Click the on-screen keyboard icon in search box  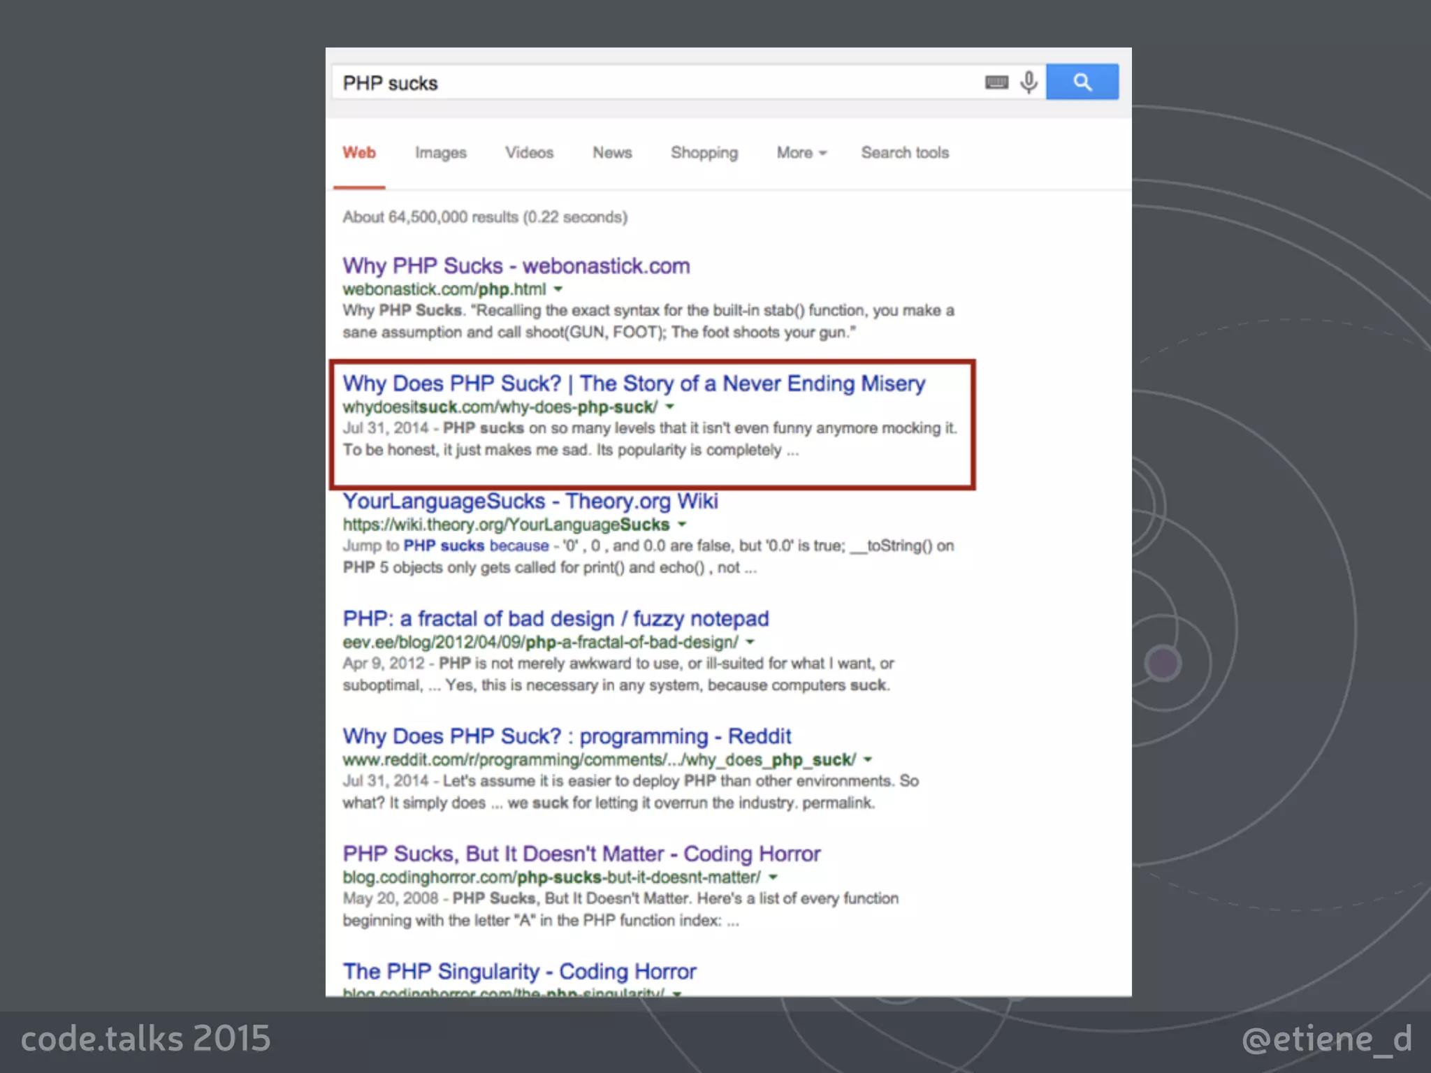click(x=996, y=82)
